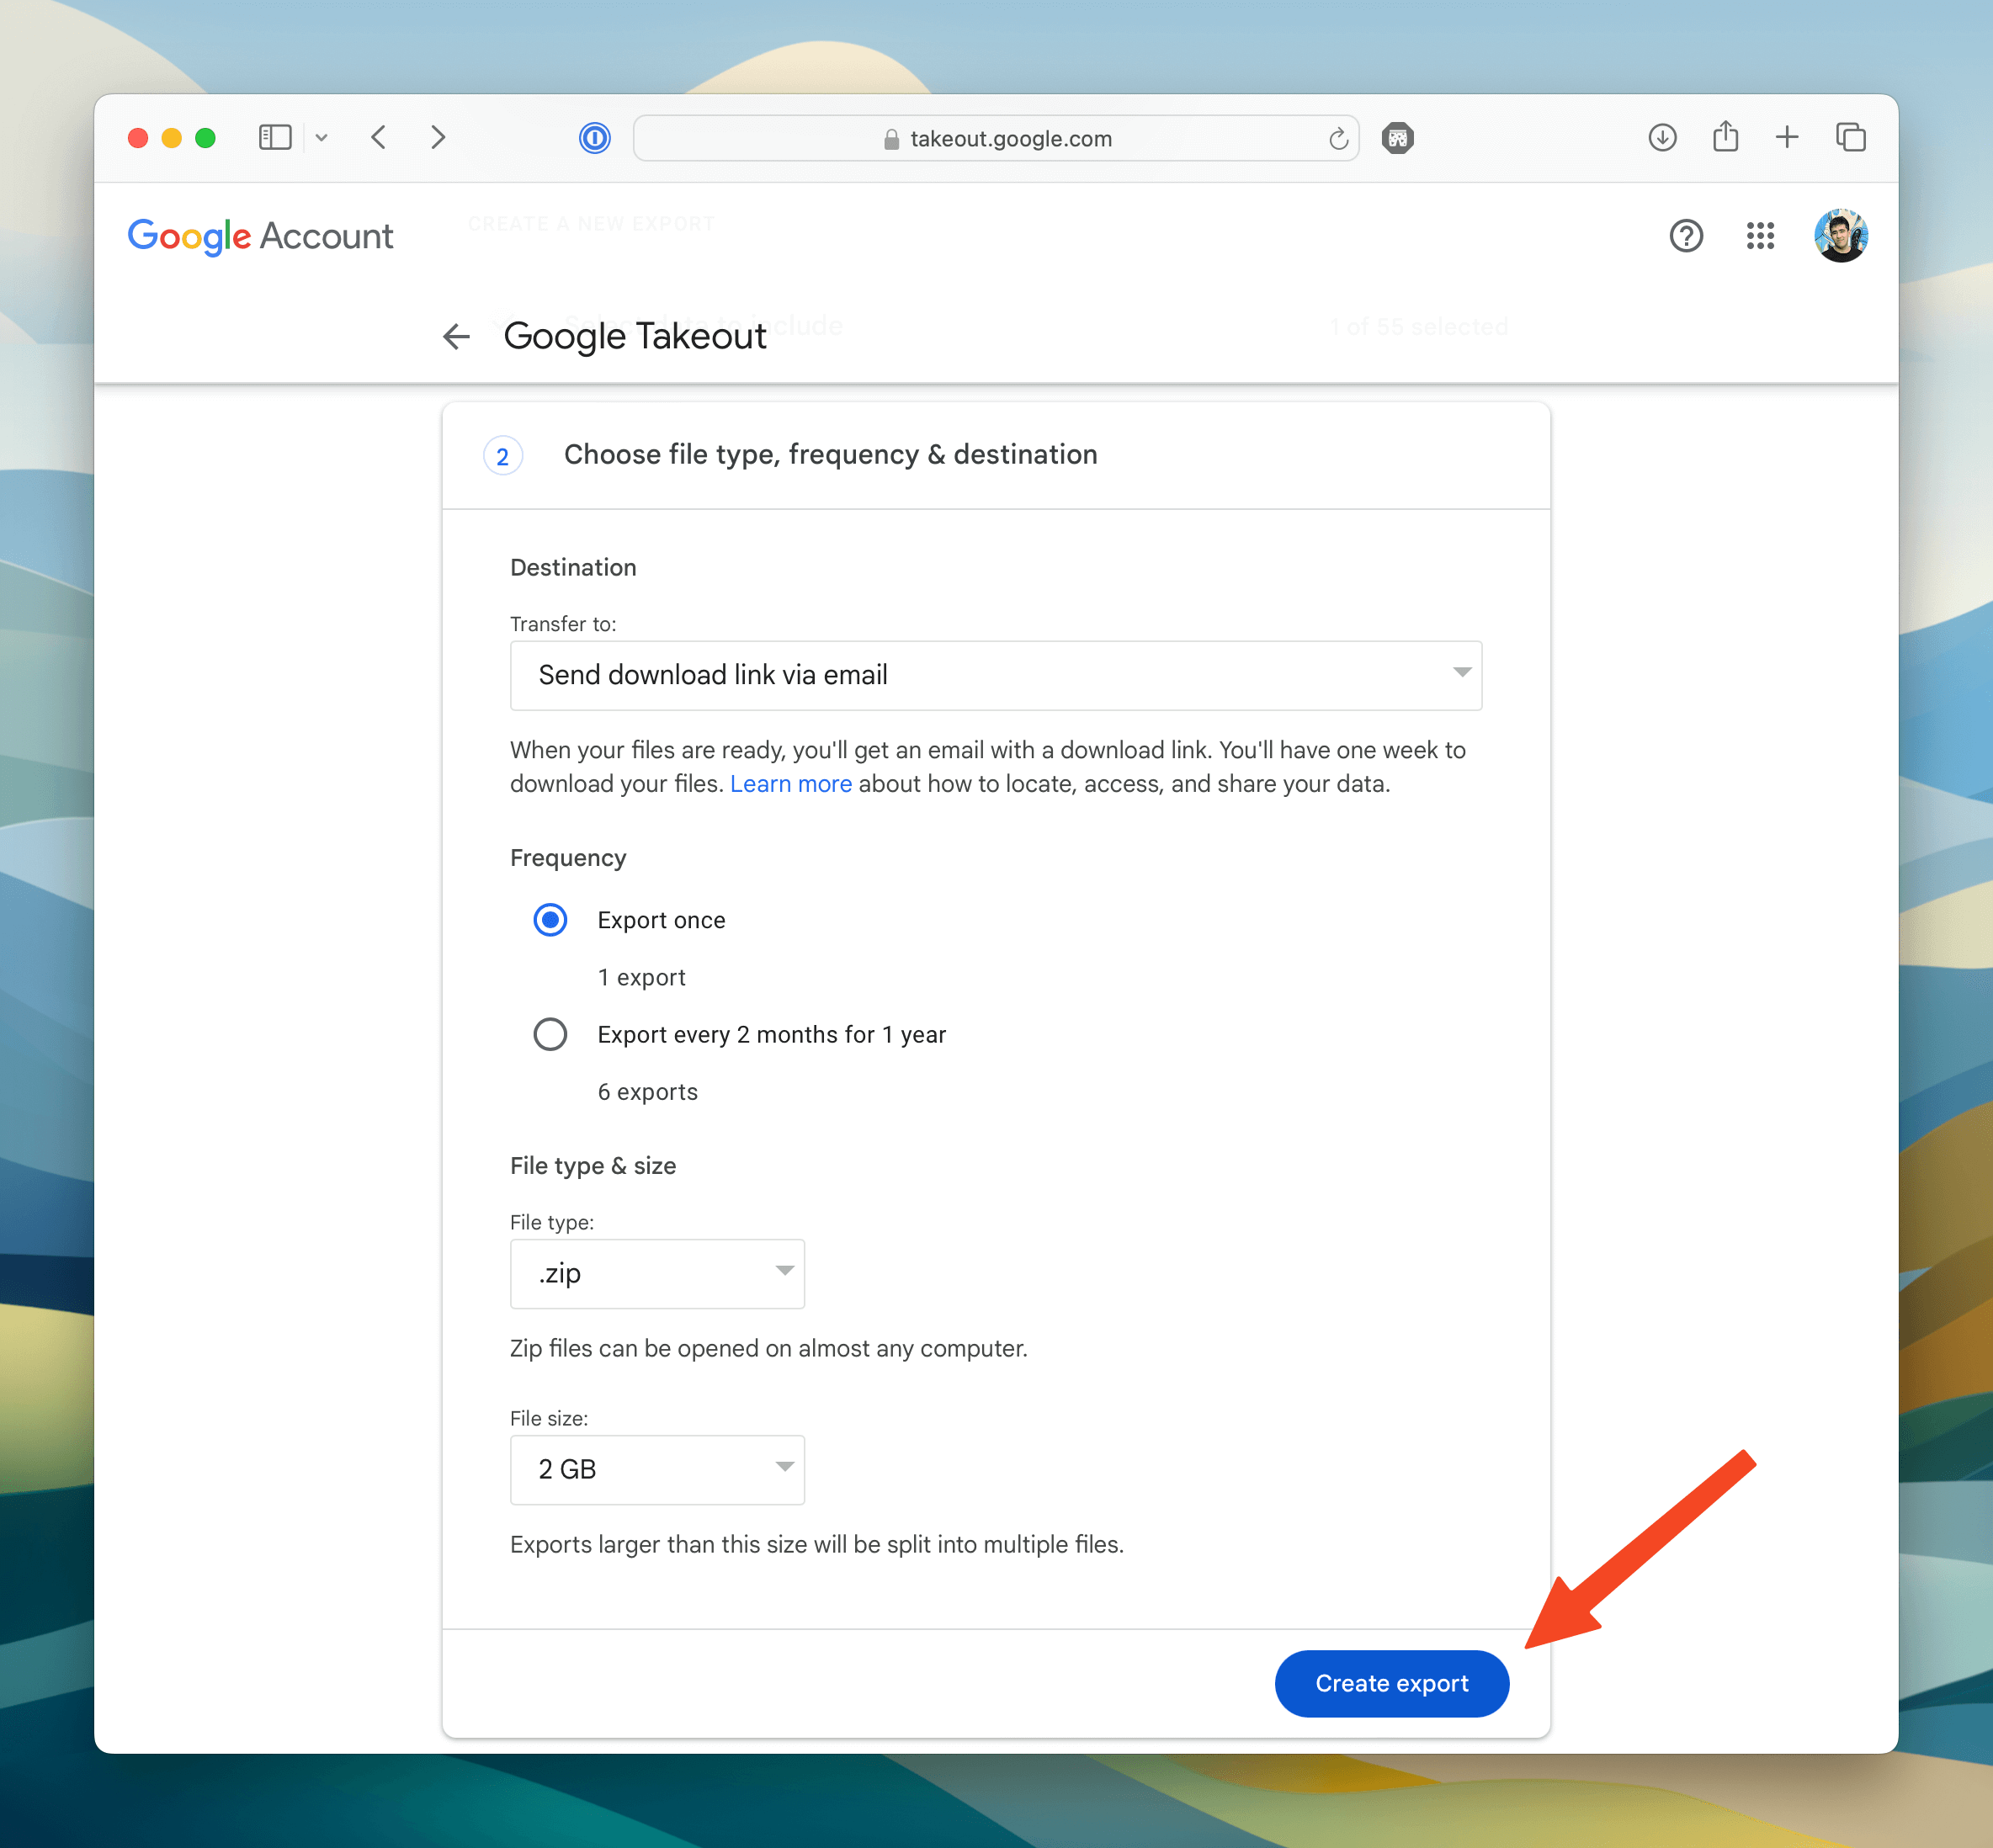Screen dimensions: 1993x1848
Task: Toggle the Safari sidebar
Action: 275,137
